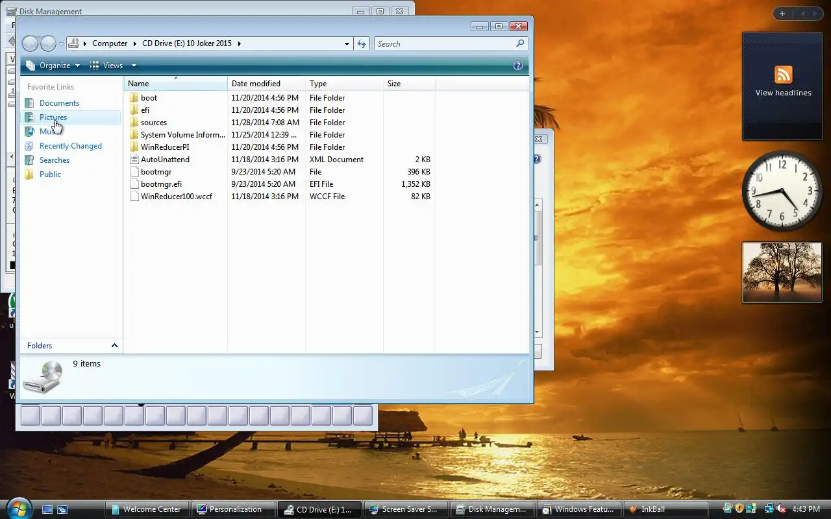Image resolution: width=831 pixels, height=519 pixels.
Task: Expand the Folders pane chevron
Action: tap(114, 346)
